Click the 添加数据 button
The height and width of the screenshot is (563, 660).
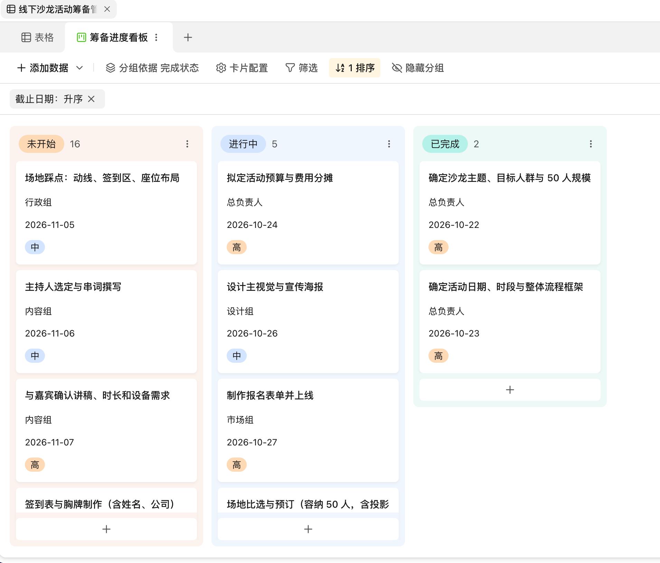coord(43,68)
